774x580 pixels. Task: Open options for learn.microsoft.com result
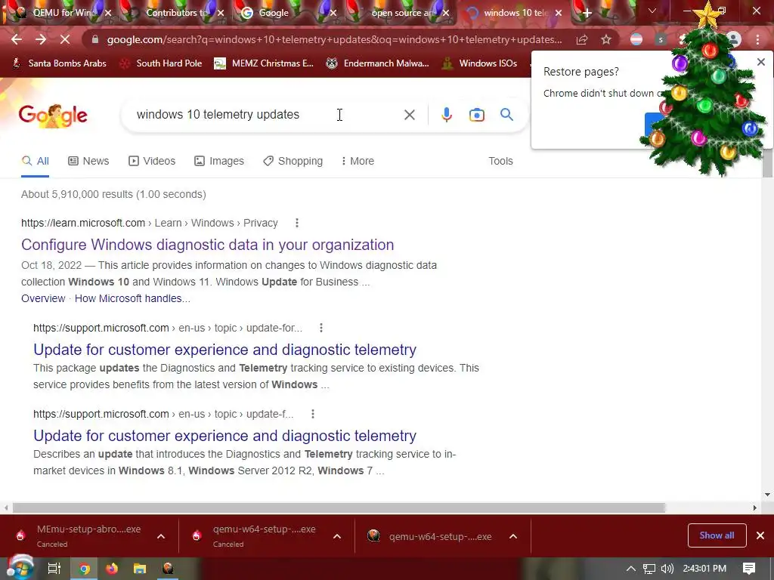pyautogui.click(x=296, y=223)
